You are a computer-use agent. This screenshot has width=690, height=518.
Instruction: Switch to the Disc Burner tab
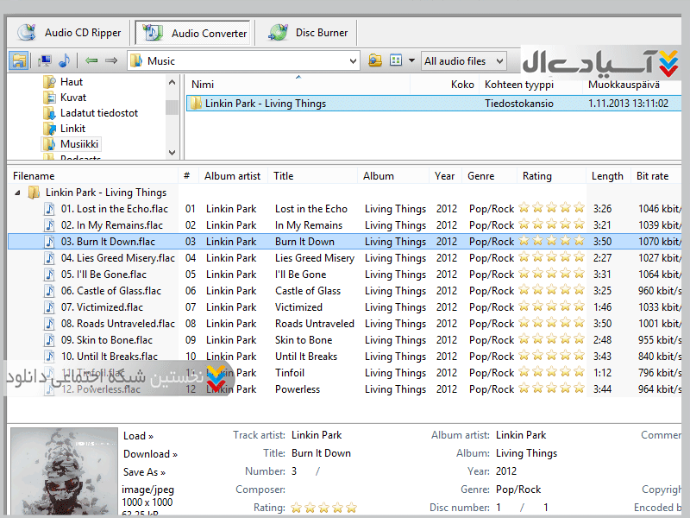pyautogui.click(x=309, y=33)
